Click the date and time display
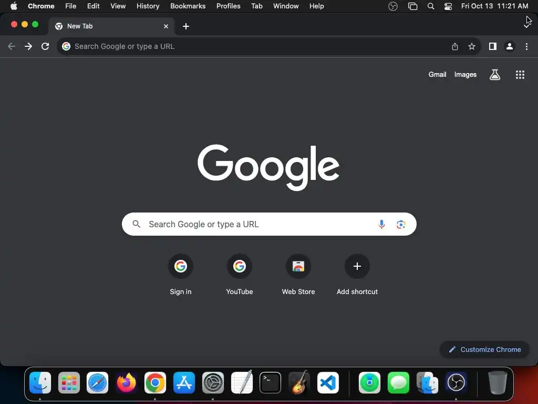The width and height of the screenshot is (538, 404). 494,6
